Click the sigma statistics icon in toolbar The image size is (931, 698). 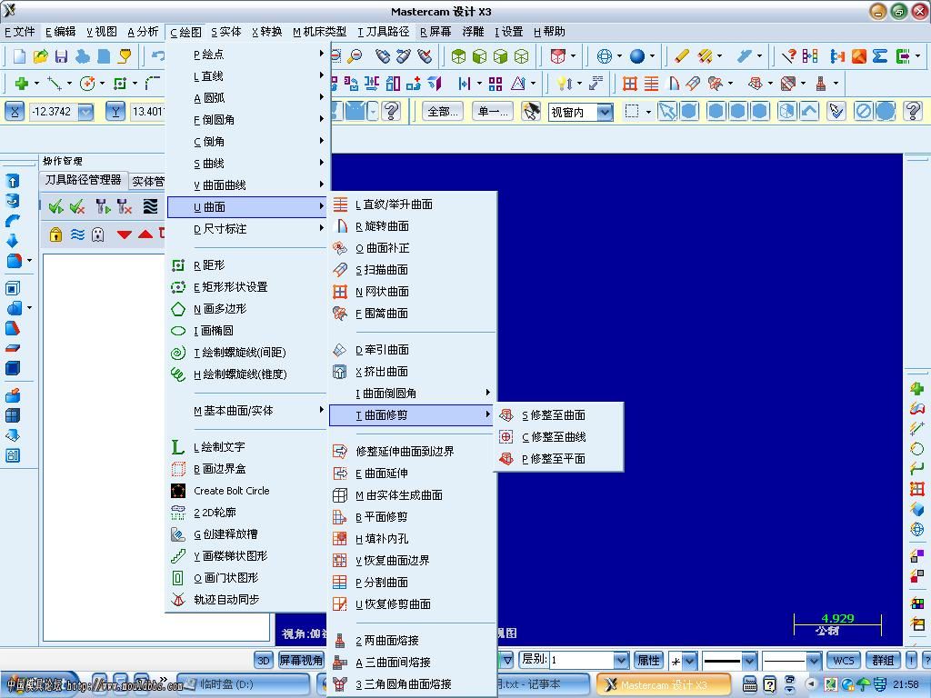tap(880, 56)
